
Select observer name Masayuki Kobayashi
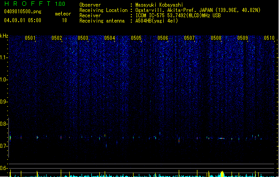[159, 5]
